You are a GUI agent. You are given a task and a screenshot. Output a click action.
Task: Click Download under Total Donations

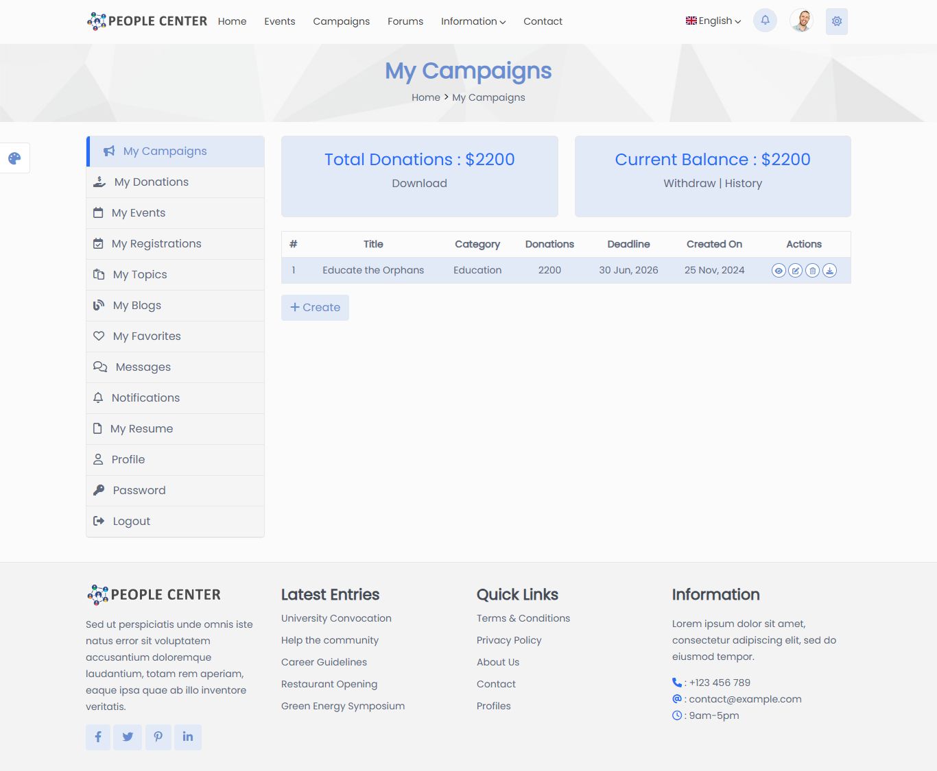[x=420, y=184]
